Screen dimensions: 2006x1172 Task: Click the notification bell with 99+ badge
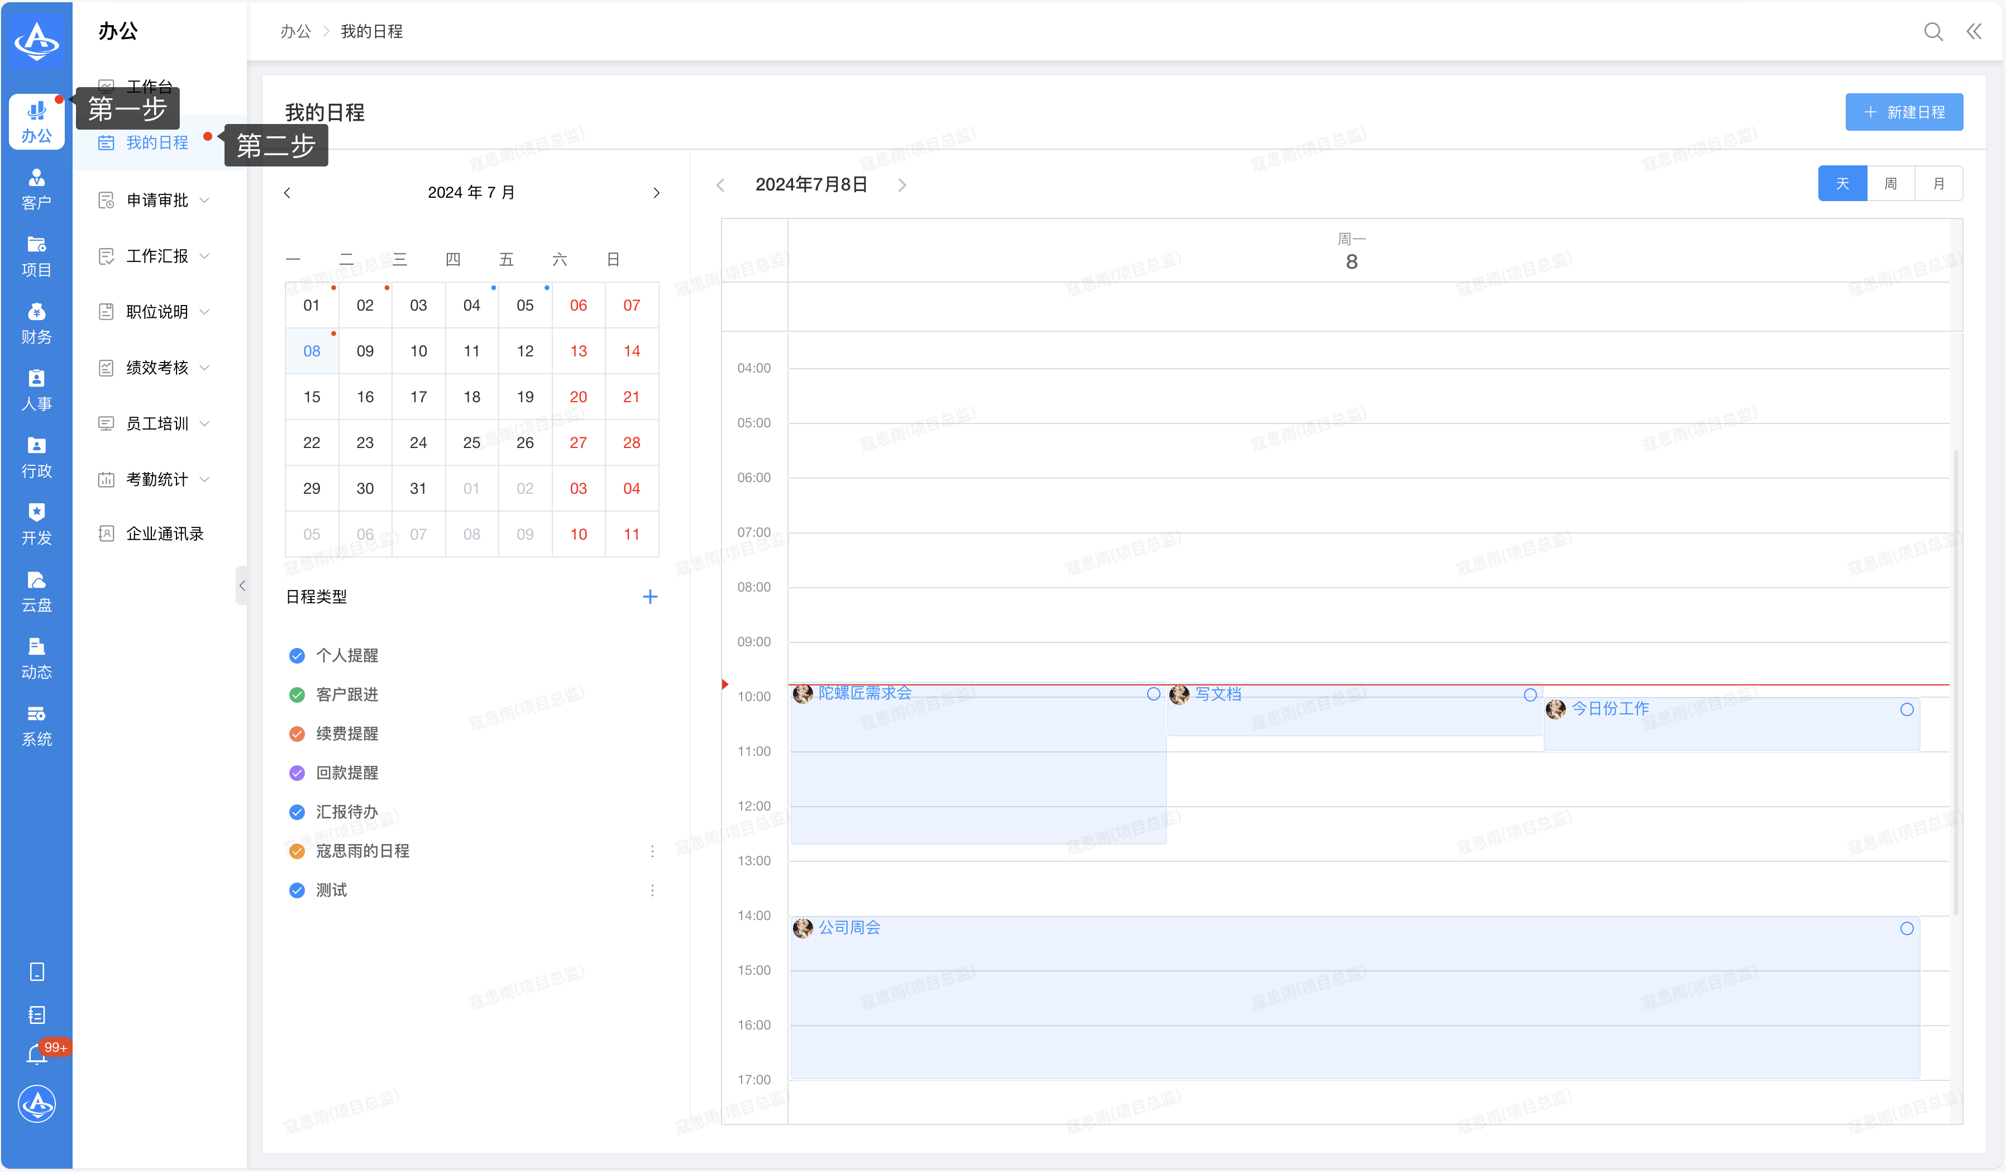click(x=37, y=1054)
